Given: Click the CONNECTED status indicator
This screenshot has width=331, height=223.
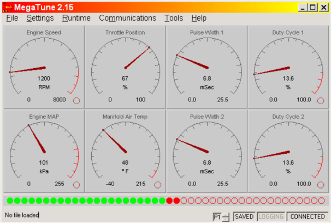Looking at the screenshot, I should (308, 216).
